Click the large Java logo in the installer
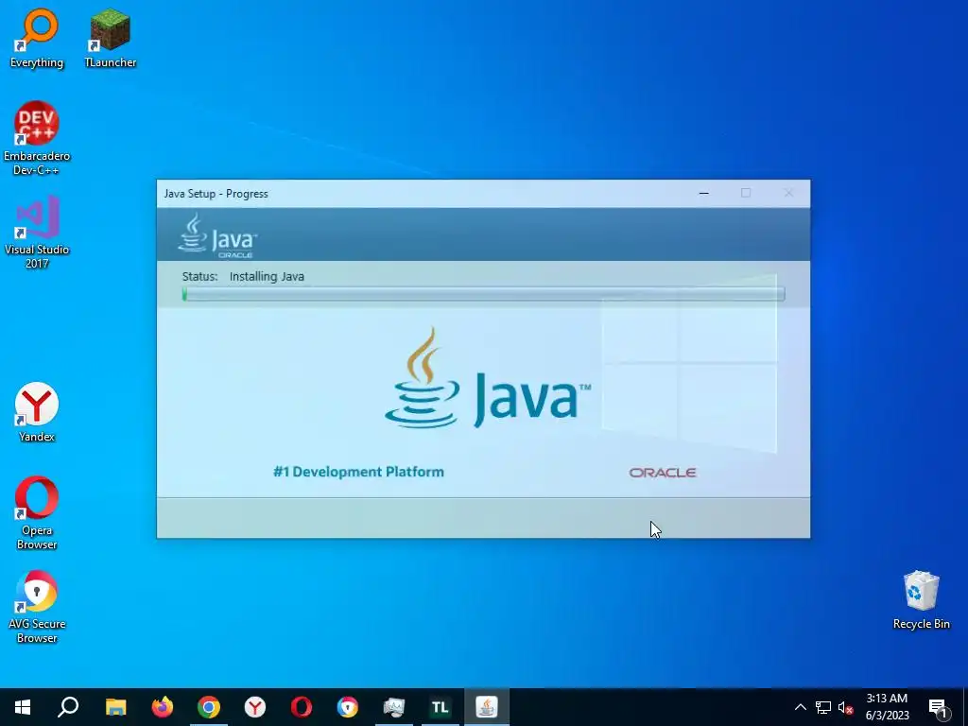Screen dimensions: 968x726 coord(488,379)
